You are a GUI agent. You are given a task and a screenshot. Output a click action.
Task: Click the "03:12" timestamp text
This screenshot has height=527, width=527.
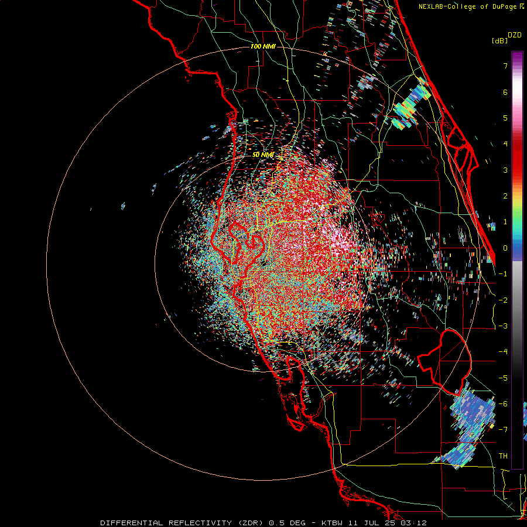(413, 523)
